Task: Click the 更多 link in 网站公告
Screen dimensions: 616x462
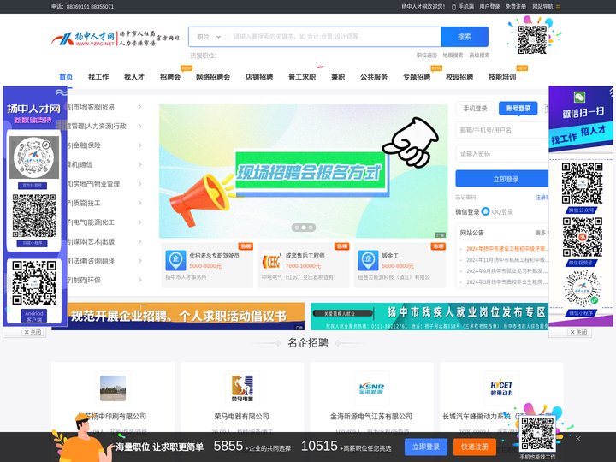Action: tap(542, 233)
